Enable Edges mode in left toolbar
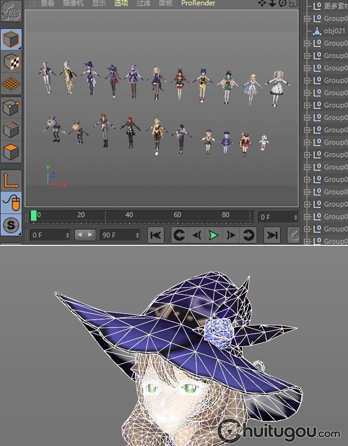This screenshot has height=446, width=348. (x=11, y=131)
